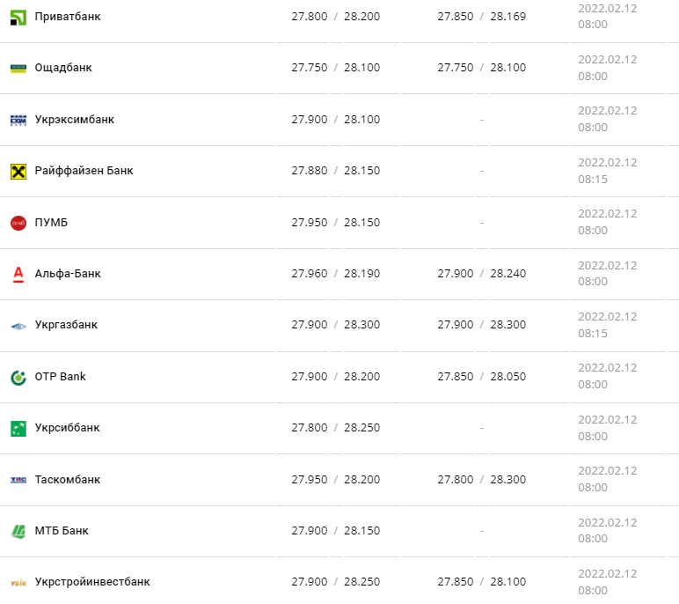This screenshot has height=604, width=679.
Task: Click the Альфа-Банк red A logo
Action: (x=18, y=274)
